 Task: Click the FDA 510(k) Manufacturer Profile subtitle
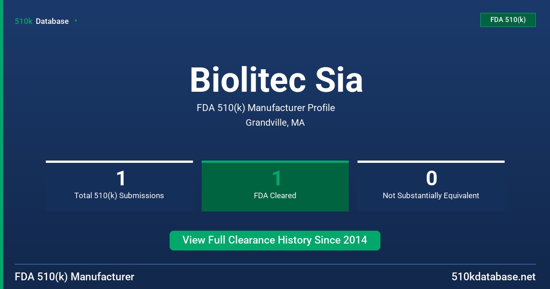click(x=266, y=108)
